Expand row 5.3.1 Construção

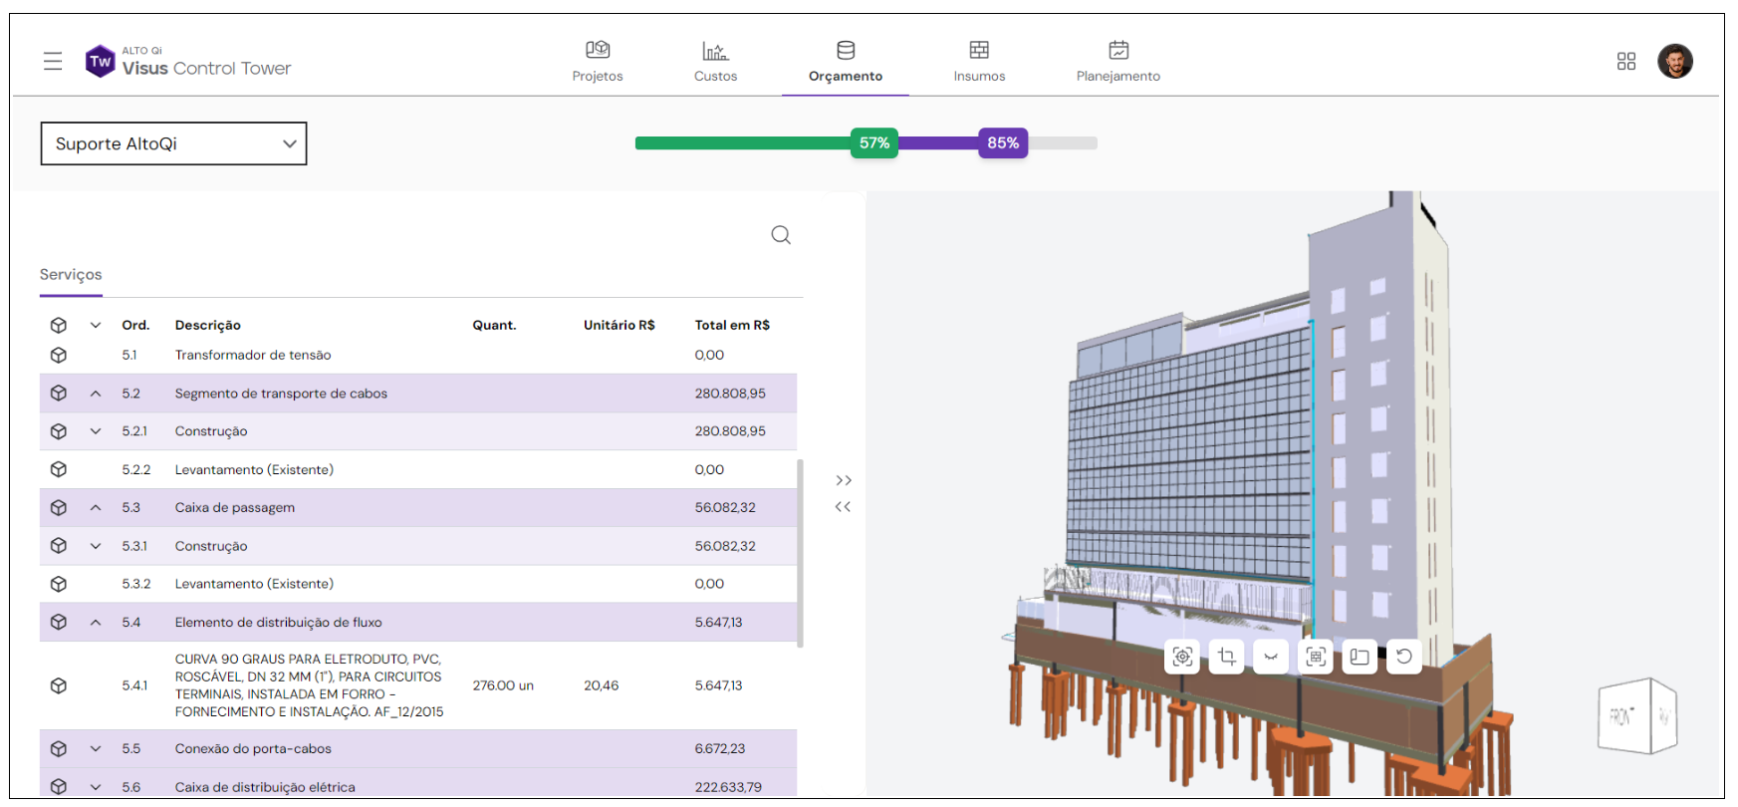96,546
